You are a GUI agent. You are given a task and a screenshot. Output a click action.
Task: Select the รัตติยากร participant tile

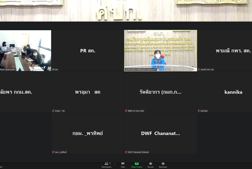tap(160, 92)
